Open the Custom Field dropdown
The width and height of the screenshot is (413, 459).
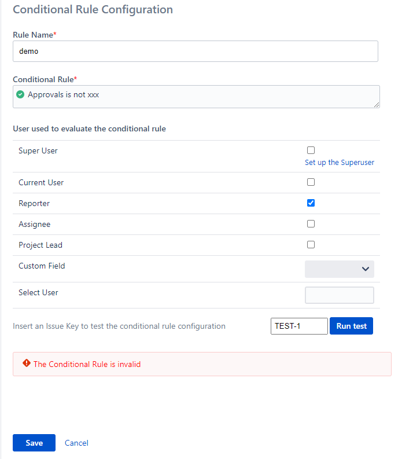click(339, 269)
